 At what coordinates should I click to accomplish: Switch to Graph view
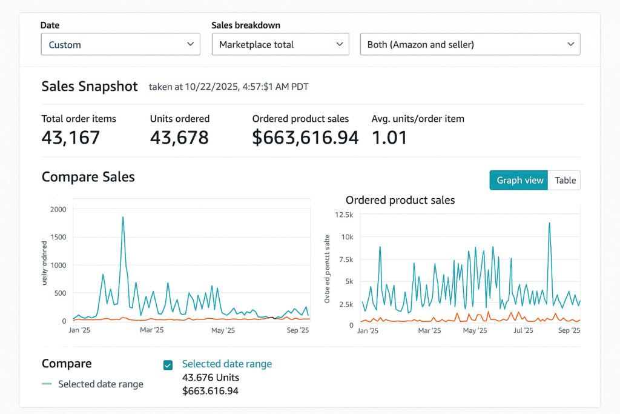(519, 180)
